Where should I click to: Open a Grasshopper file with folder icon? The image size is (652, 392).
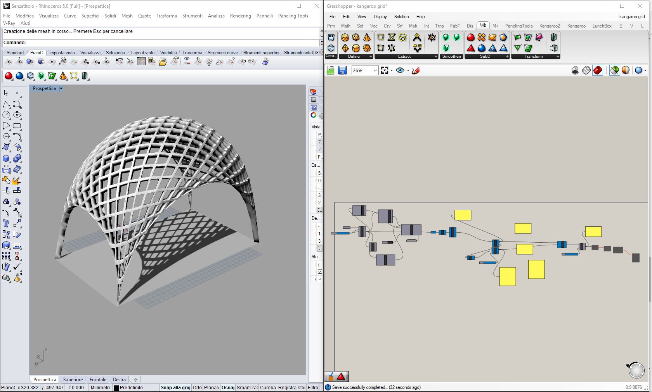(331, 70)
